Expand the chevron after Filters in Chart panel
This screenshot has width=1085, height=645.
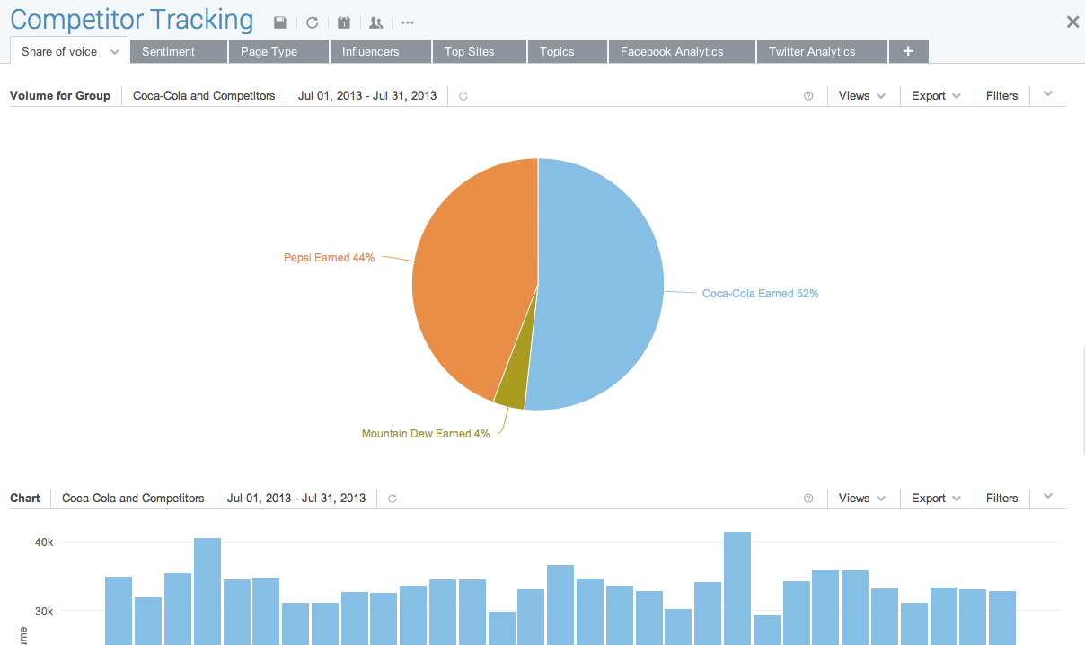[1048, 497]
